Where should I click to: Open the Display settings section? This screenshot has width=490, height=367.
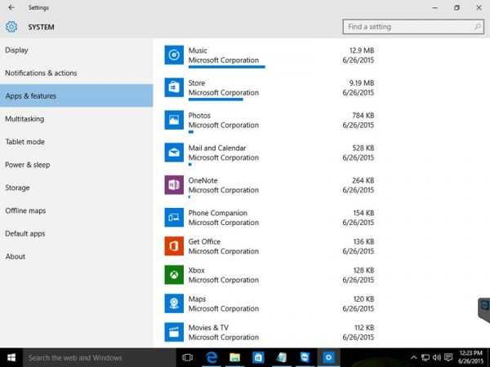tap(16, 51)
